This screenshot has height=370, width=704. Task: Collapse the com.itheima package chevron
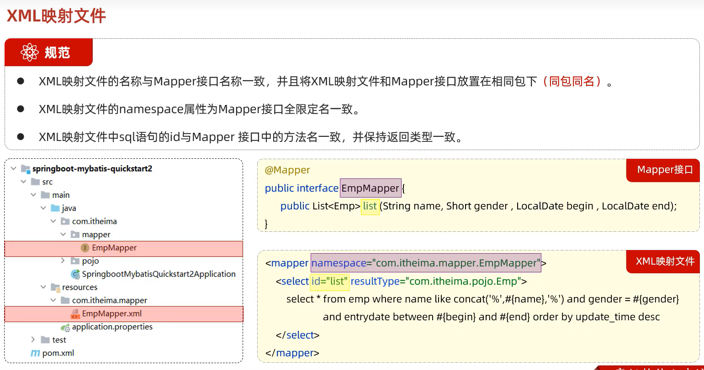pyautogui.click(x=53, y=222)
